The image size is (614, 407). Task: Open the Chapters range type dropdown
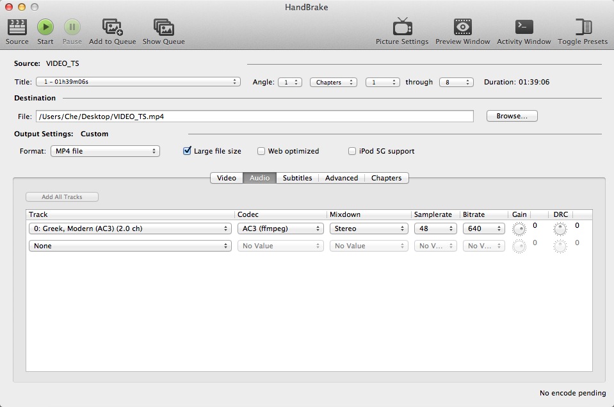333,82
